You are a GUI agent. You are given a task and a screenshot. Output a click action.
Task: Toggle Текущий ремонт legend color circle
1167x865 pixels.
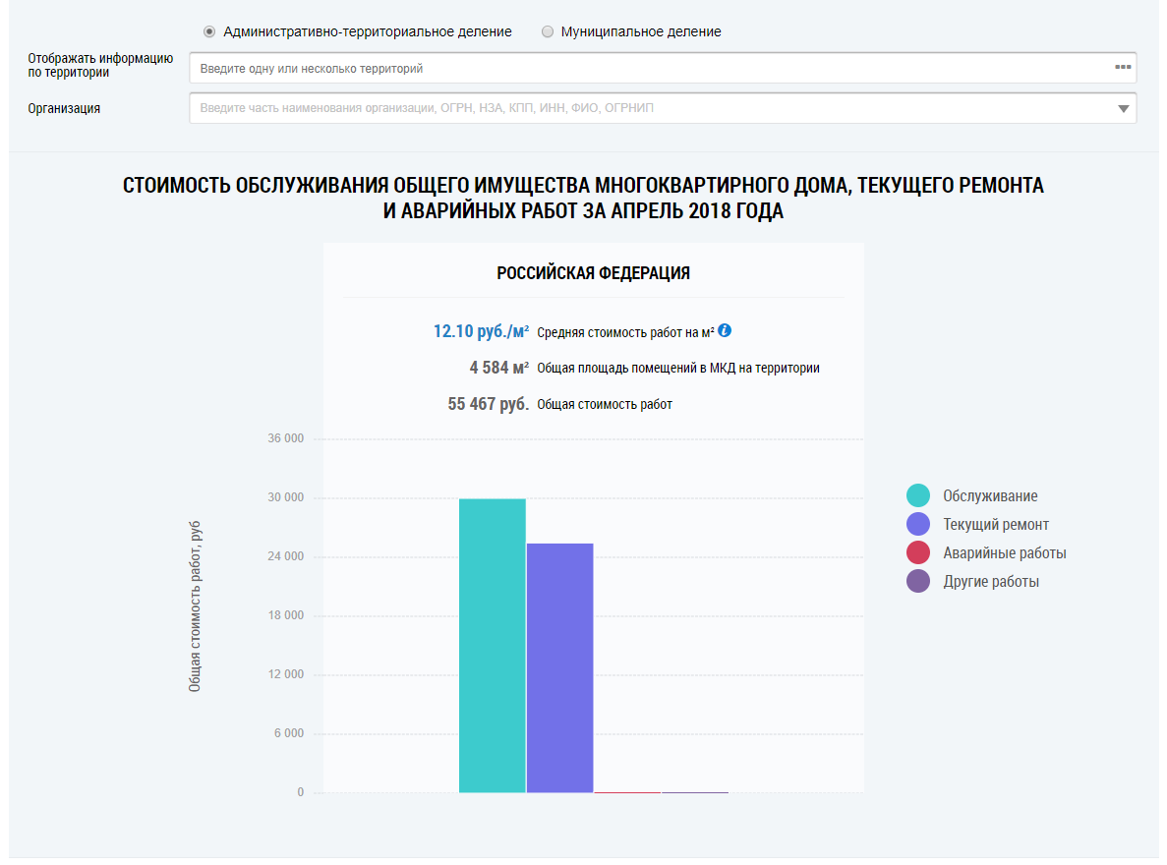pos(918,524)
